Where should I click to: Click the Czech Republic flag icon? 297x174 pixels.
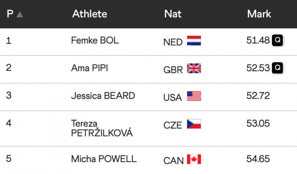pos(193,124)
